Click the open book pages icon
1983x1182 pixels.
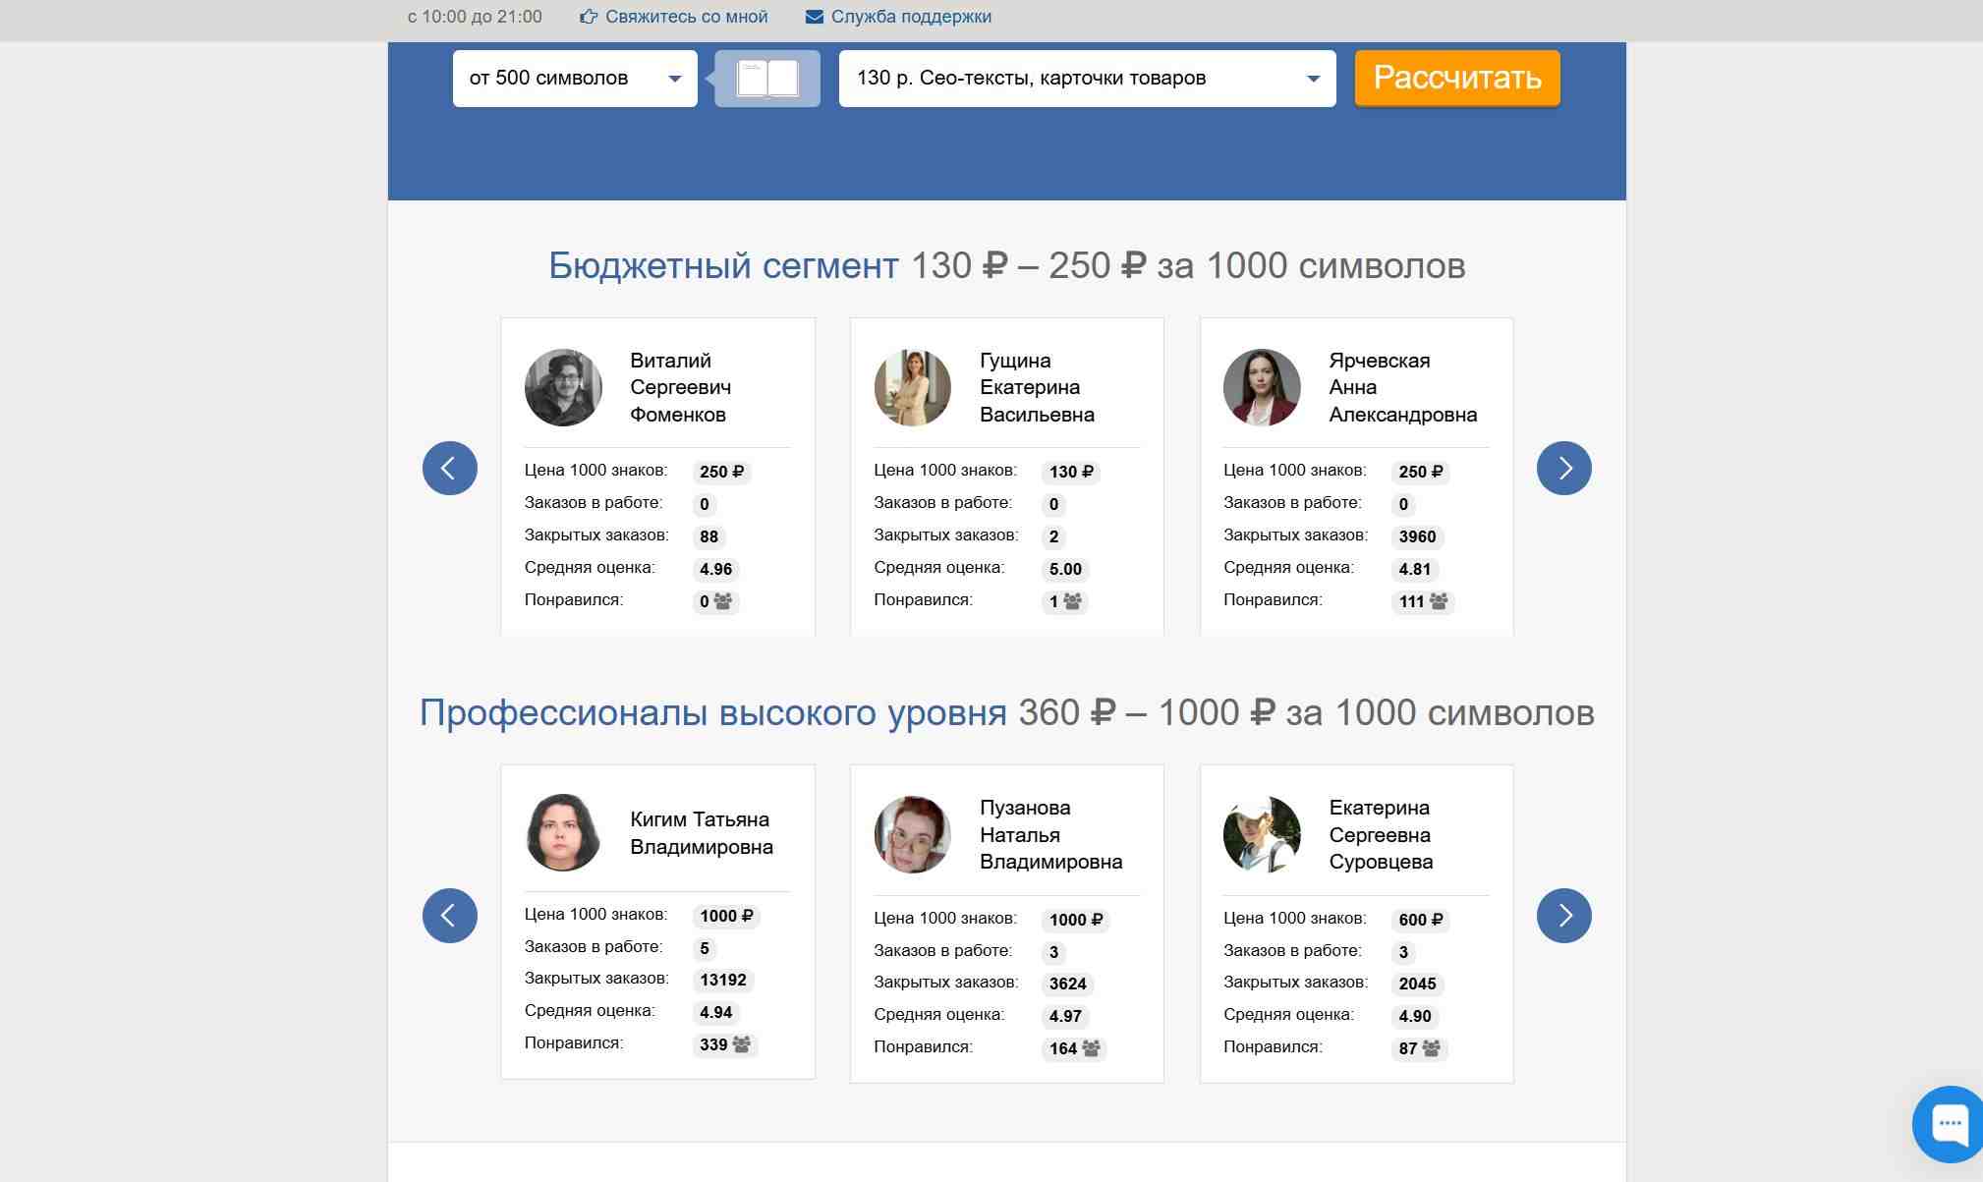pyautogui.click(x=767, y=79)
